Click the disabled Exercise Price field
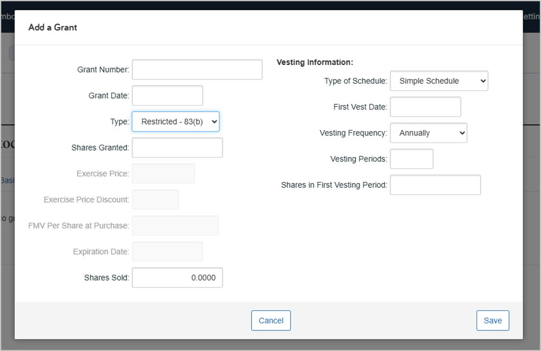Image resolution: width=541 pixels, height=351 pixels. 163,174
